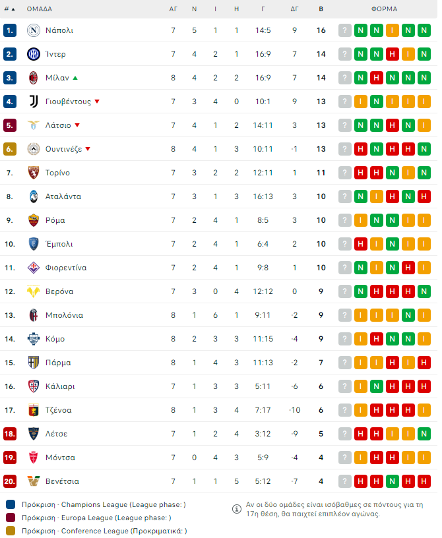Click Inter's red H form badge
The image size is (442, 538).
click(393, 54)
